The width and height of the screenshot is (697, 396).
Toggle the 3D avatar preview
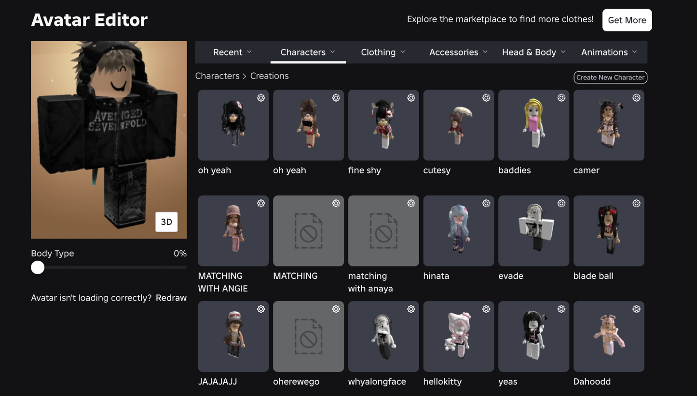click(166, 222)
